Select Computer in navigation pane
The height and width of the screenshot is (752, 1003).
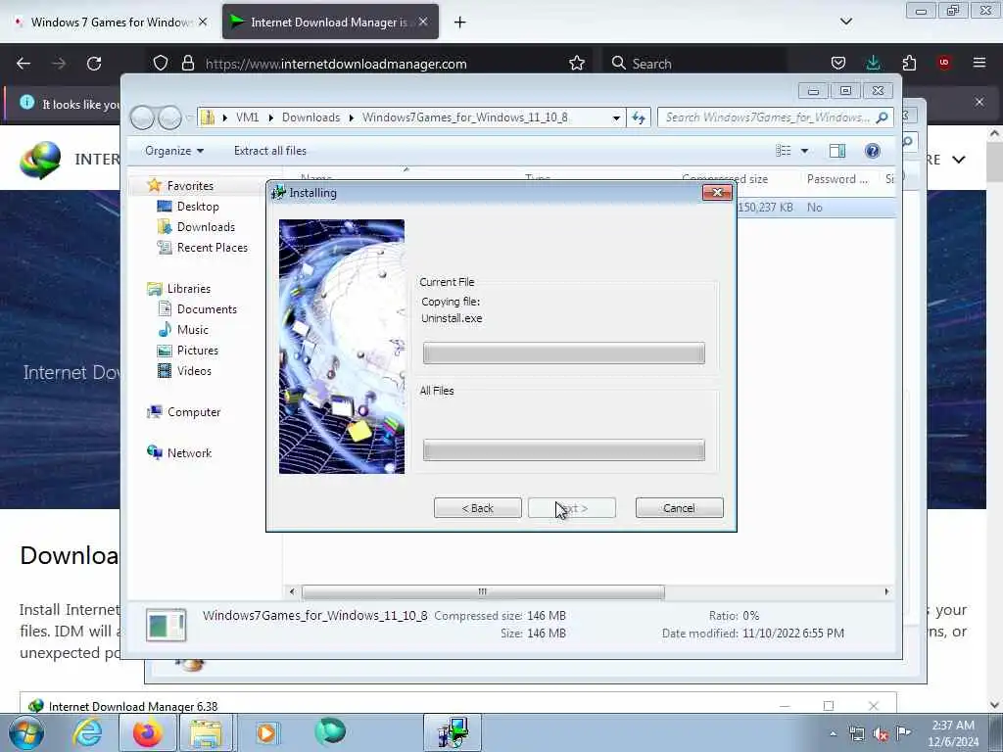pos(194,412)
